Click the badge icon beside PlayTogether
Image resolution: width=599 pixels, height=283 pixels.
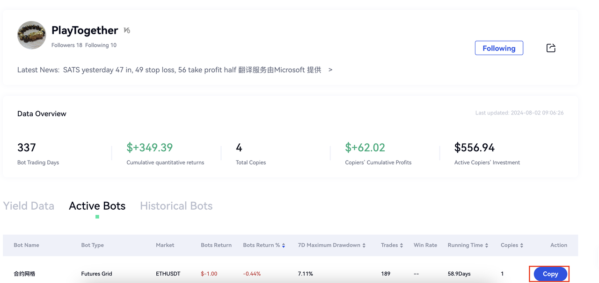click(x=127, y=30)
